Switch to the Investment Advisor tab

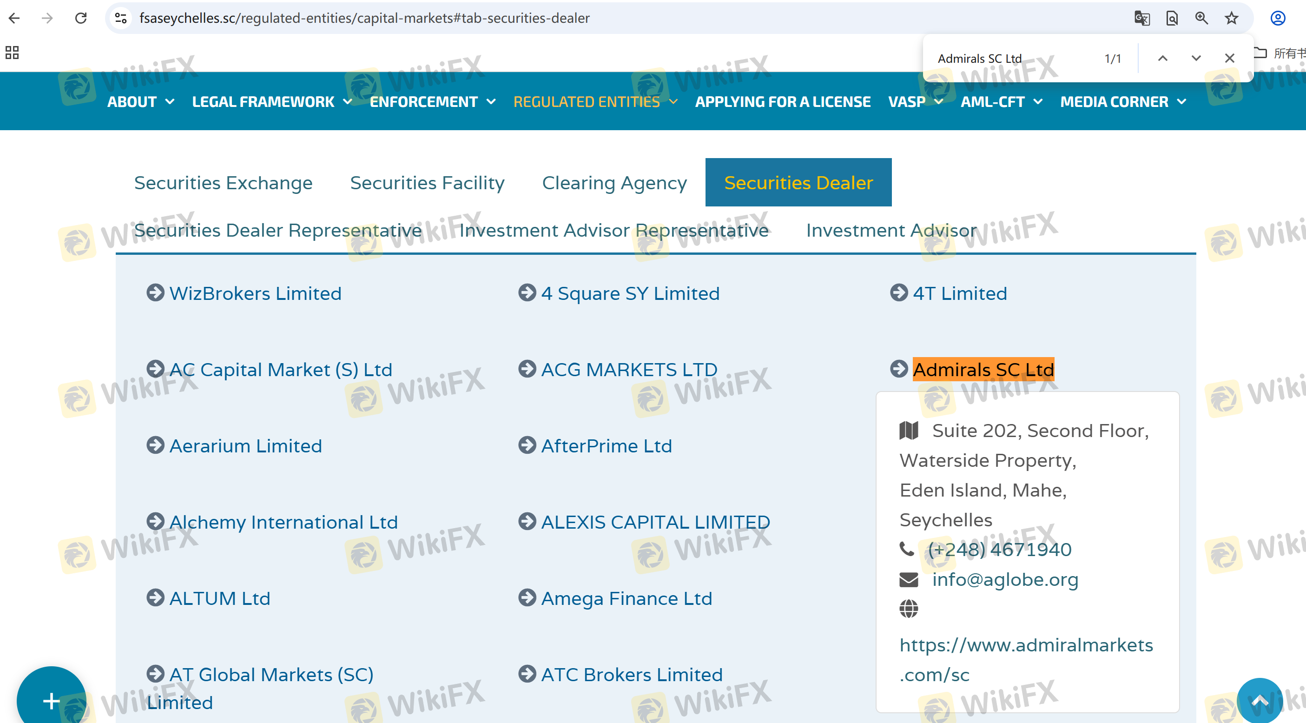pyautogui.click(x=891, y=230)
